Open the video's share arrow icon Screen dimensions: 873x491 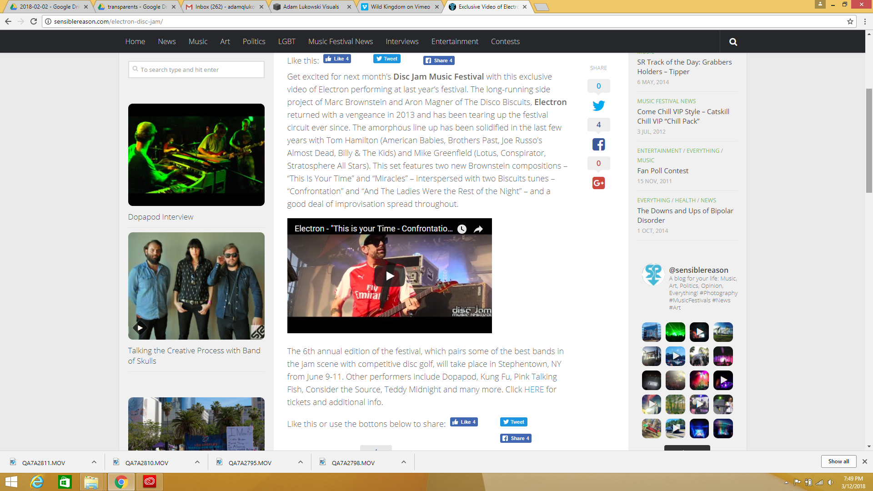[x=478, y=229]
